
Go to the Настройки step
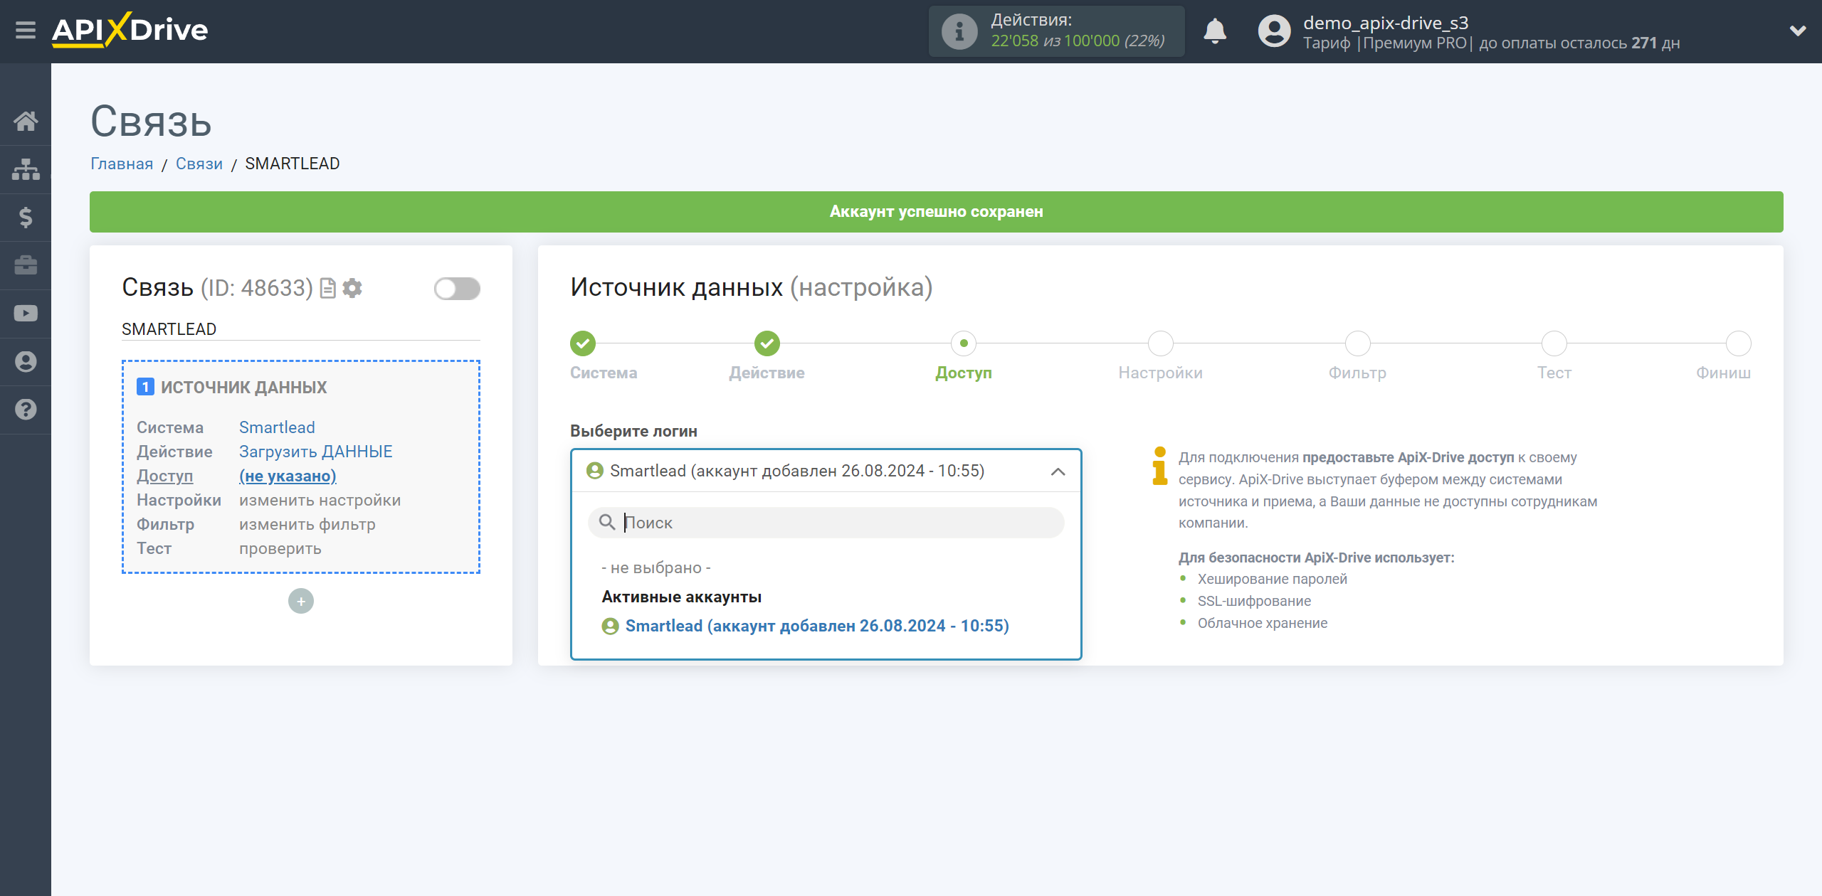pyautogui.click(x=1161, y=343)
